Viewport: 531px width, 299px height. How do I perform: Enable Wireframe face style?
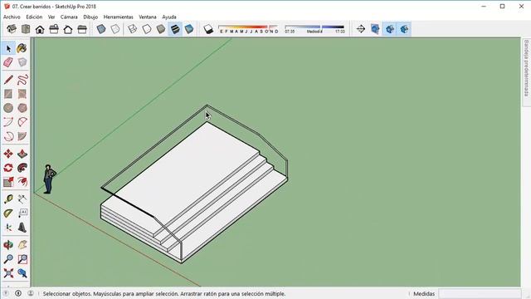pos(133,29)
